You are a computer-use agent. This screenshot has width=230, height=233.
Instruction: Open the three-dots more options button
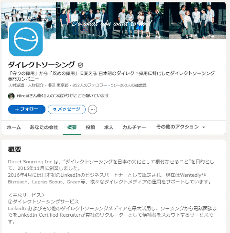point(92,109)
